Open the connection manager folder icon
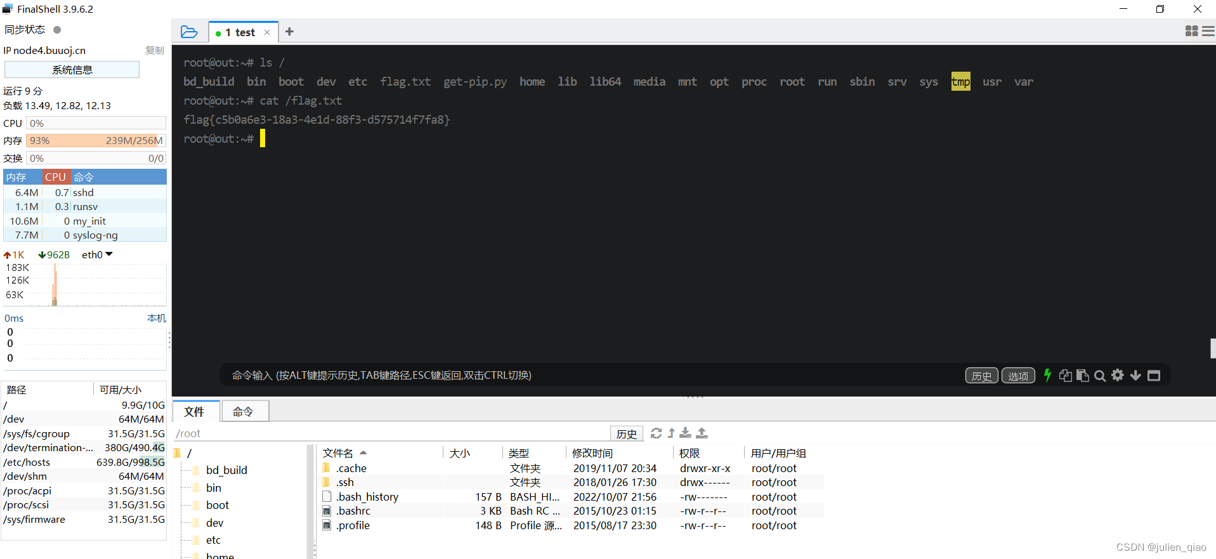This screenshot has height=559, width=1216. (189, 32)
